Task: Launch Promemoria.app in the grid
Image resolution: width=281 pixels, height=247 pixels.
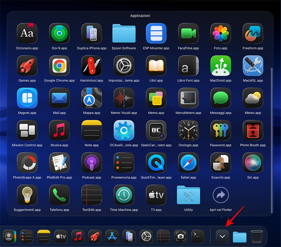Action: pyautogui.click(x=124, y=163)
